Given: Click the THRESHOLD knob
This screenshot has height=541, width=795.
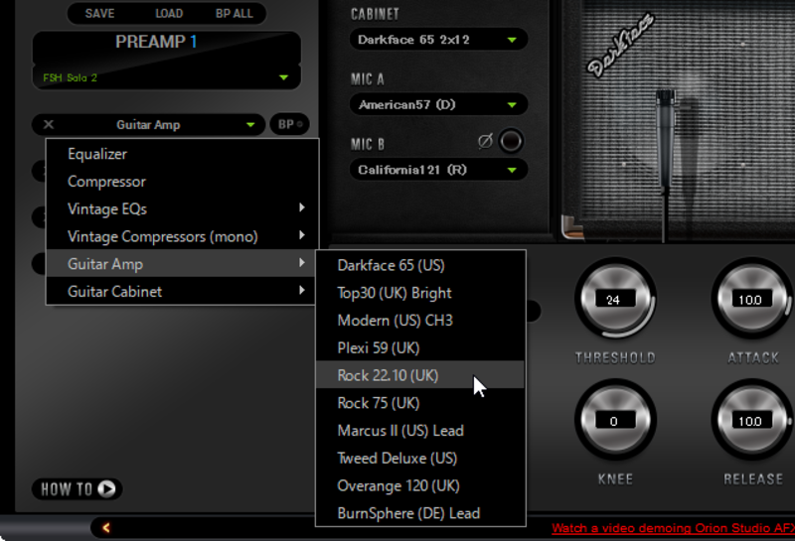Looking at the screenshot, I should point(615,299).
